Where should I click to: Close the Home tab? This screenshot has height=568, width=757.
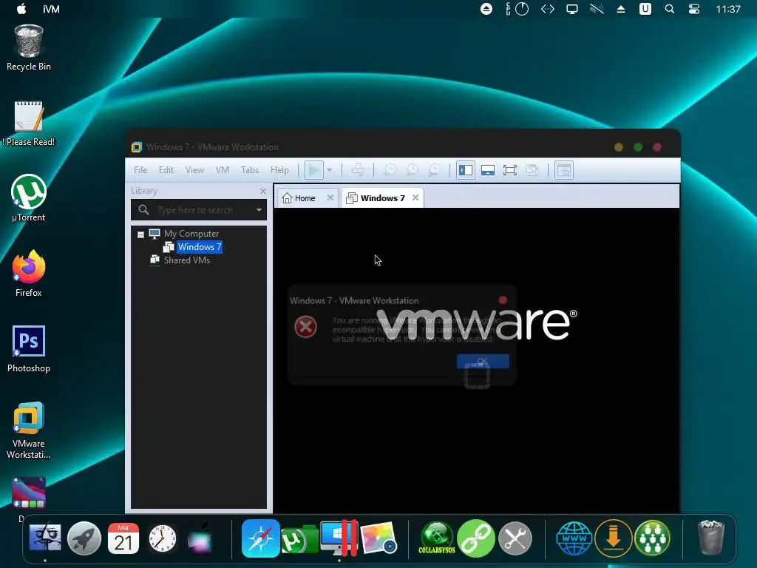pos(330,197)
